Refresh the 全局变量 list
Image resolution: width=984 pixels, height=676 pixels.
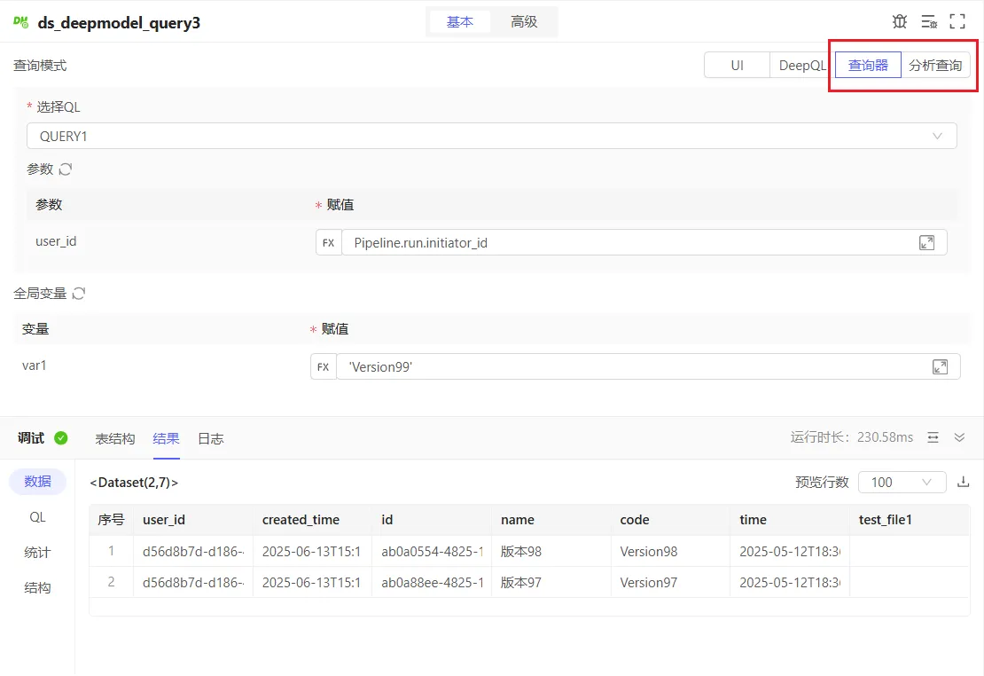(78, 294)
